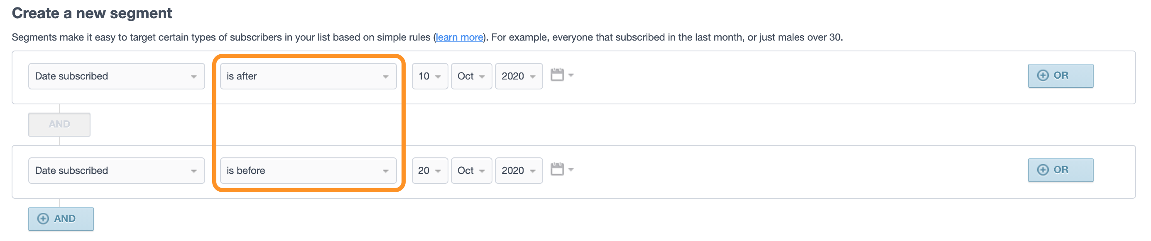Click the blue AND button to add rule
The width and height of the screenshot is (1151, 241).
pos(61,219)
